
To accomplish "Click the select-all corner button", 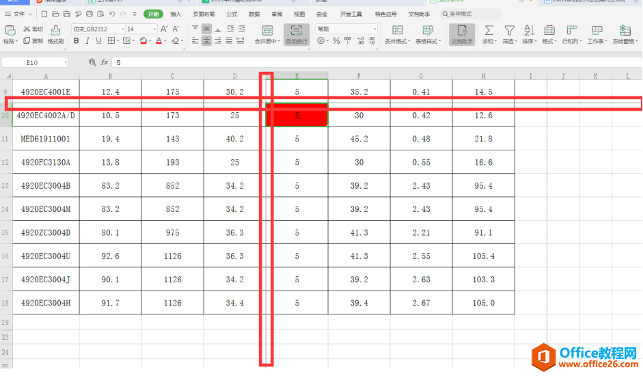I will 8,76.
